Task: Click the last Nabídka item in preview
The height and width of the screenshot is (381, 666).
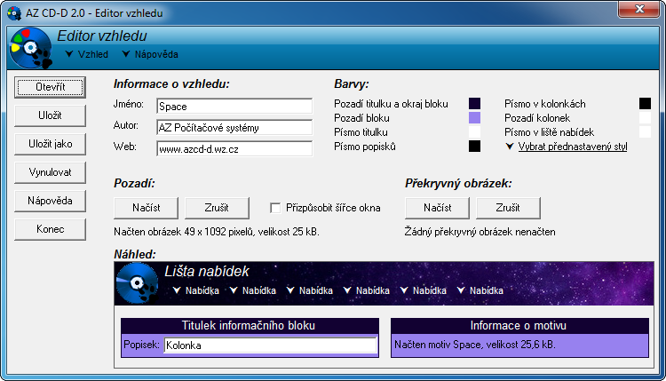Action: tap(480, 290)
